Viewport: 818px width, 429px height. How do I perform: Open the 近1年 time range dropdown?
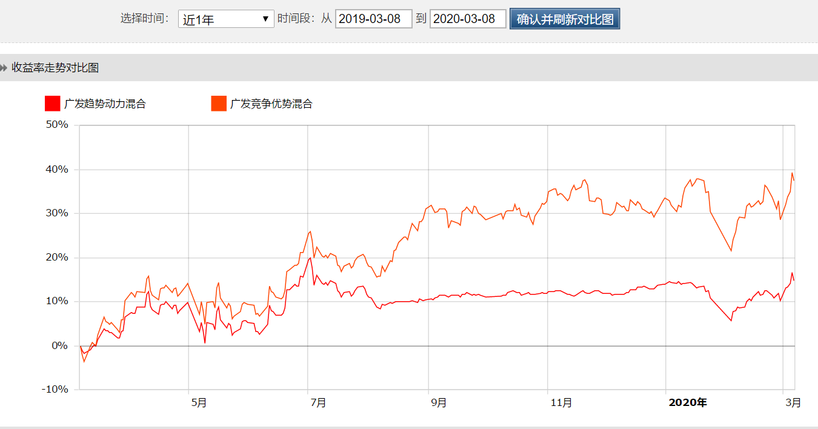point(226,19)
